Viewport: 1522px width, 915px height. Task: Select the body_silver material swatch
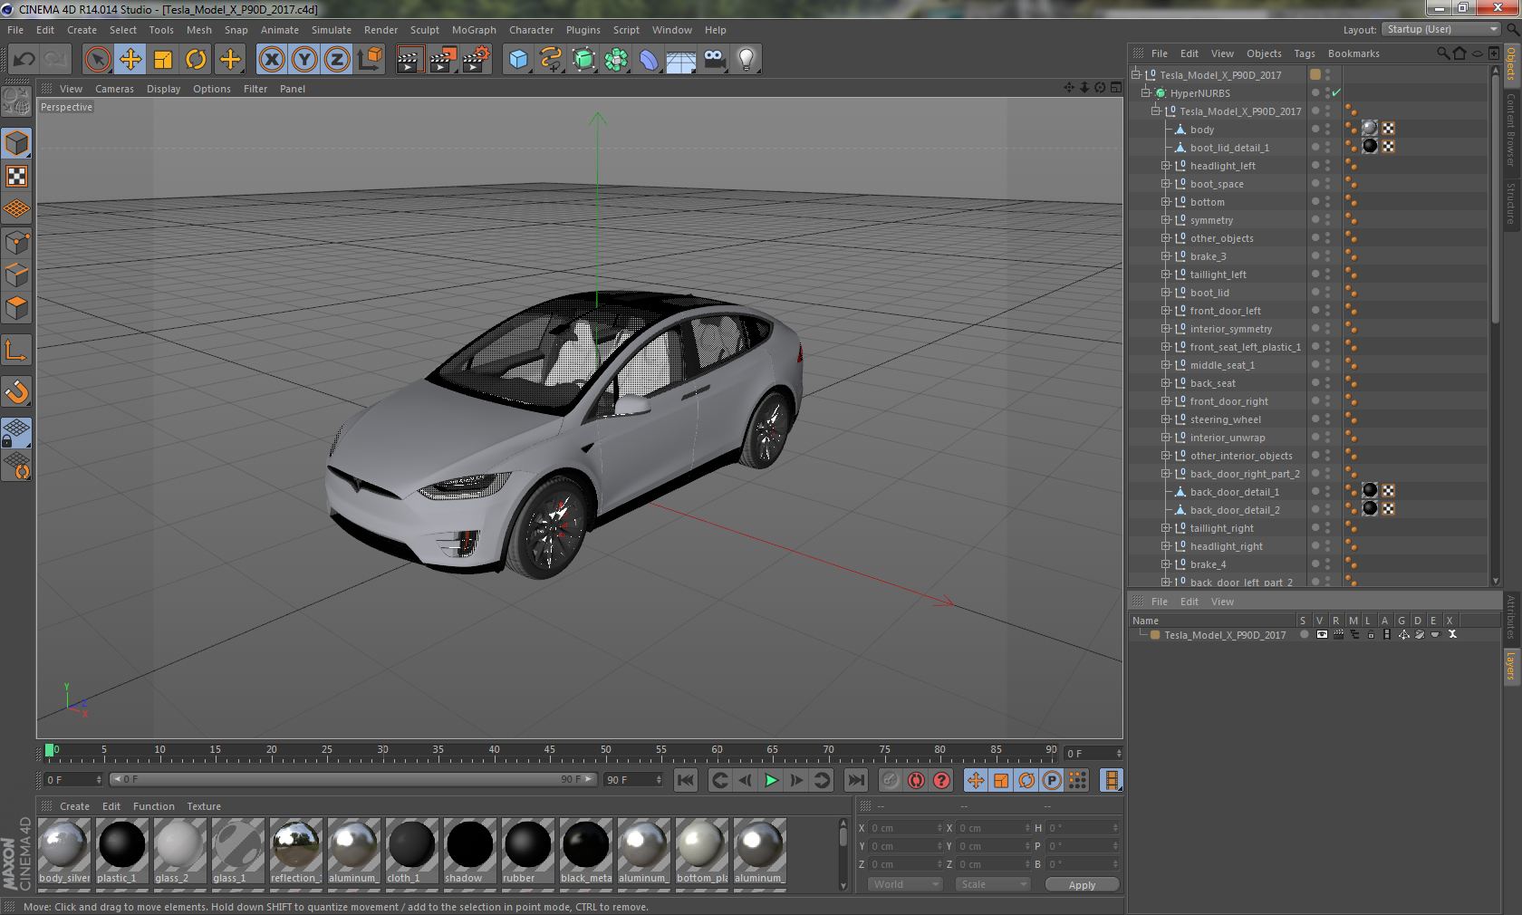point(64,852)
